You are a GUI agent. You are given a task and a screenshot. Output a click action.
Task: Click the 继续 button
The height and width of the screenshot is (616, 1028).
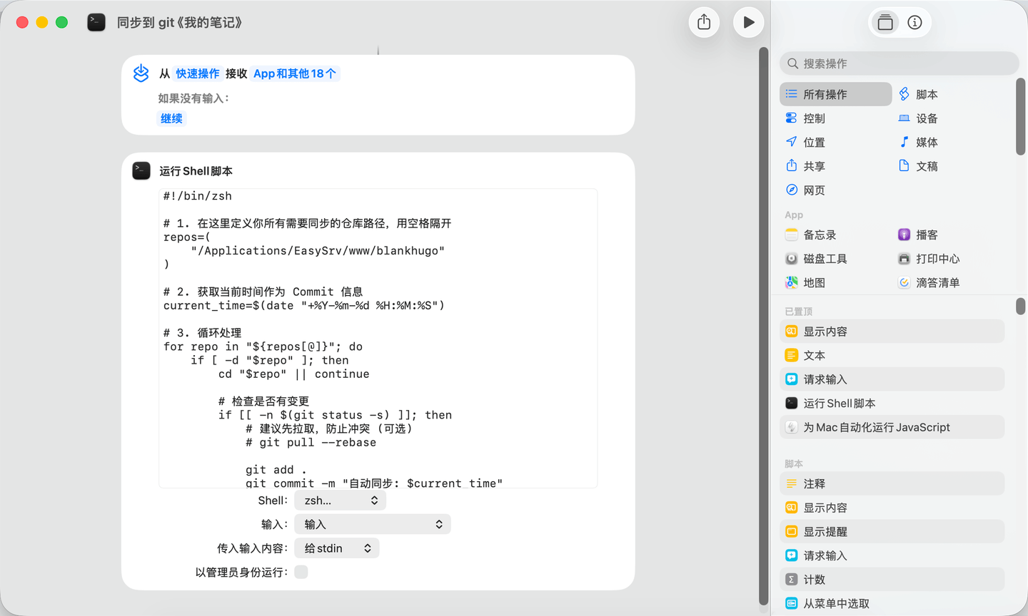tap(171, 118)
